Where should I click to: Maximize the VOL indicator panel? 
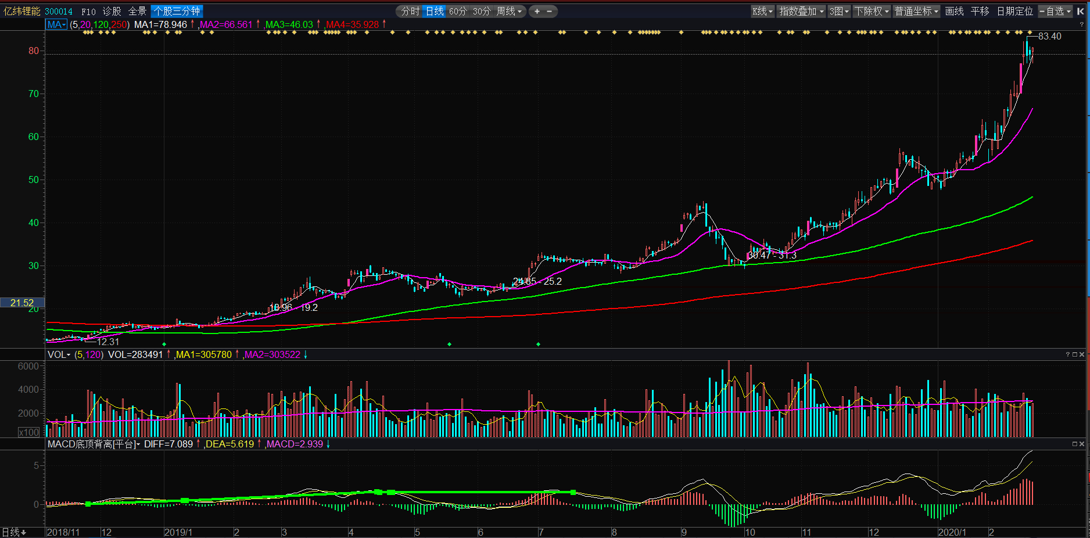click(x=1075, y=354)
